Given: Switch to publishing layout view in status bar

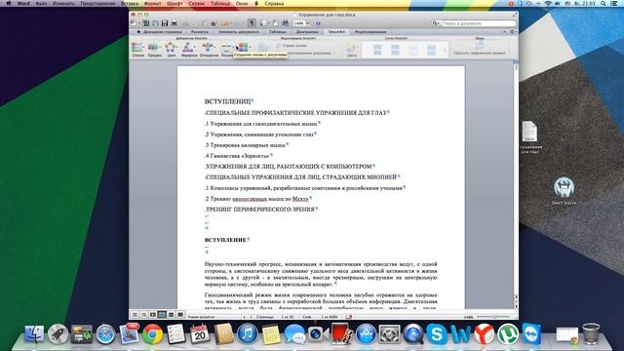Looking at the screenshot, I should (153, 315).
